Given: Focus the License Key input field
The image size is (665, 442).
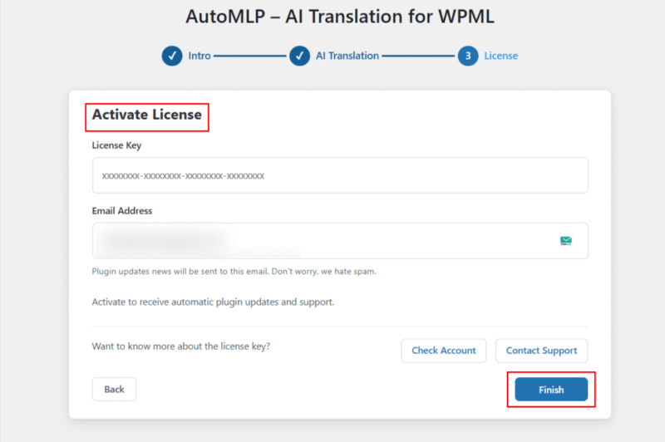Looking at the screenshot, I should 340,175.
